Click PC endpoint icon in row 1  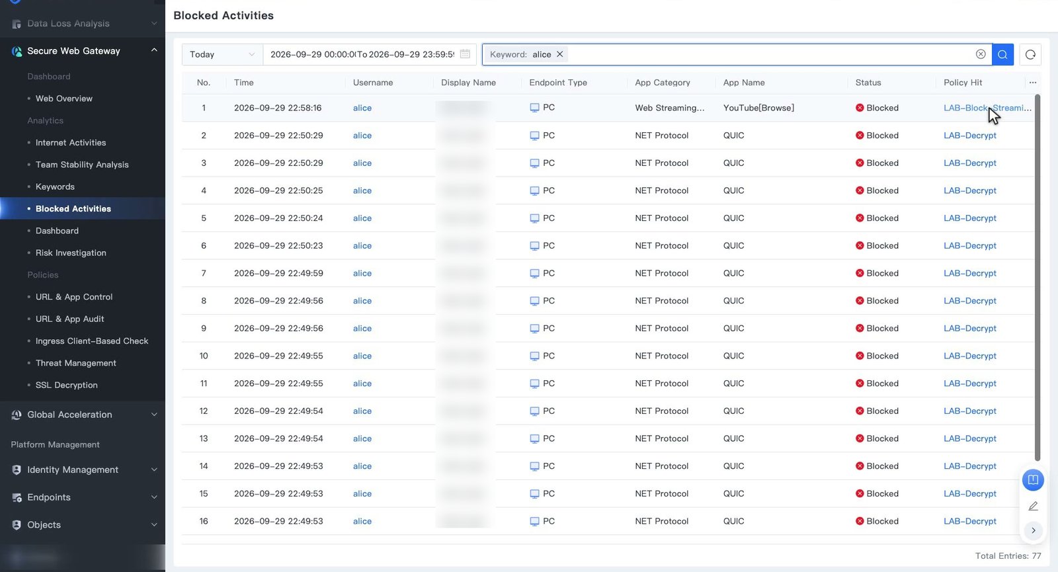pos(534,108)
